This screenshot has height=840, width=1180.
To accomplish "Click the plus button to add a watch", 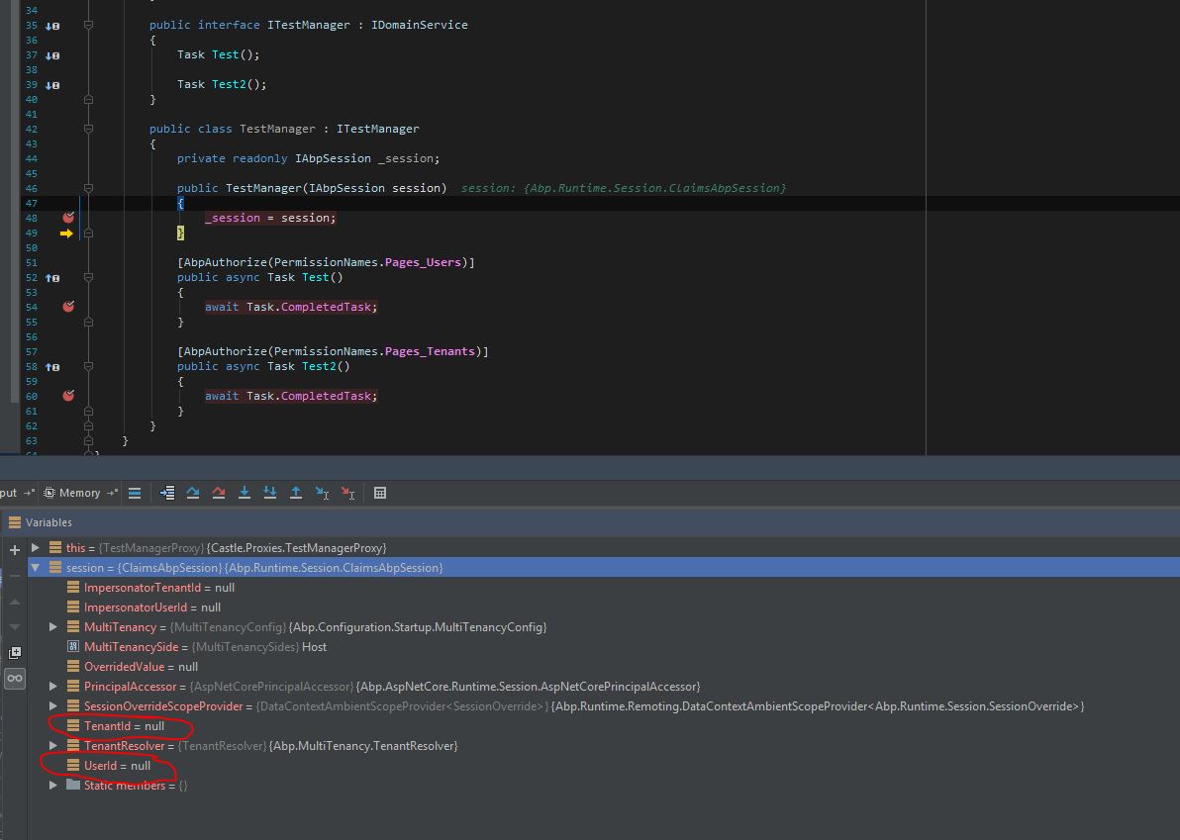I will point(14,548).
